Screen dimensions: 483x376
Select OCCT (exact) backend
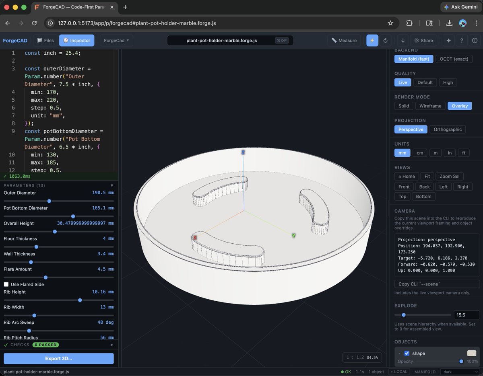tap(454, 59)
